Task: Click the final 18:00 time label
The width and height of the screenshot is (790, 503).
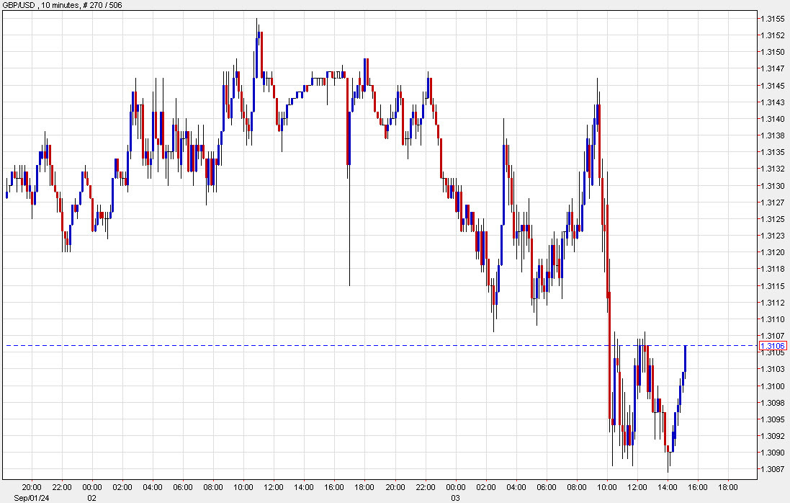Action: [x=728, y=487]
